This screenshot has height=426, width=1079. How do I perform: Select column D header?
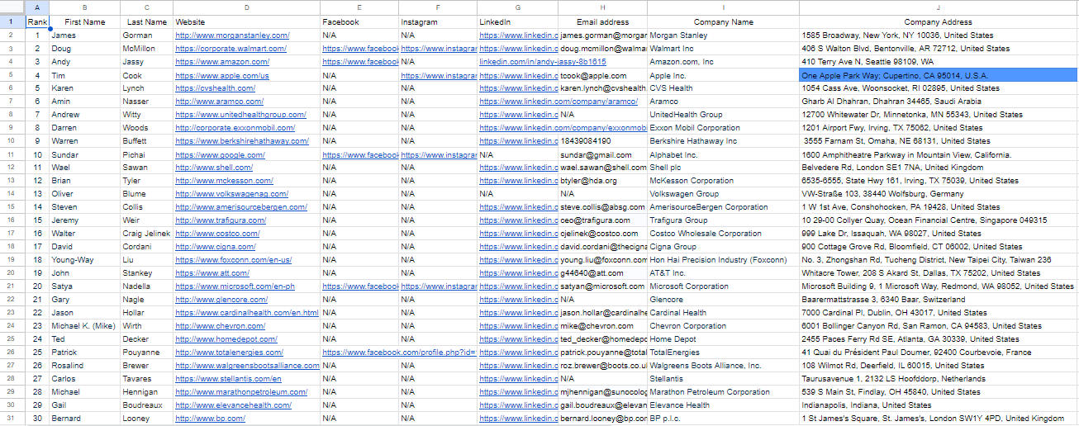[x=246, y=7]
